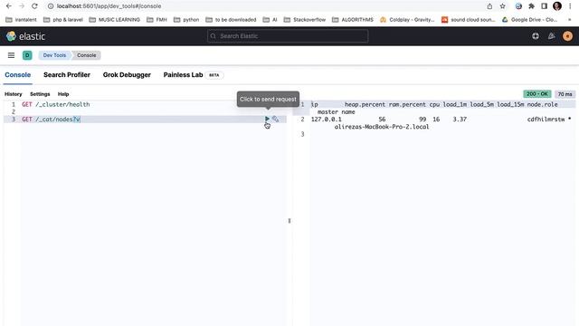Click the editor-output pane resize handle
This screenshot has width=579, height=326.
(x=289, y=221)
